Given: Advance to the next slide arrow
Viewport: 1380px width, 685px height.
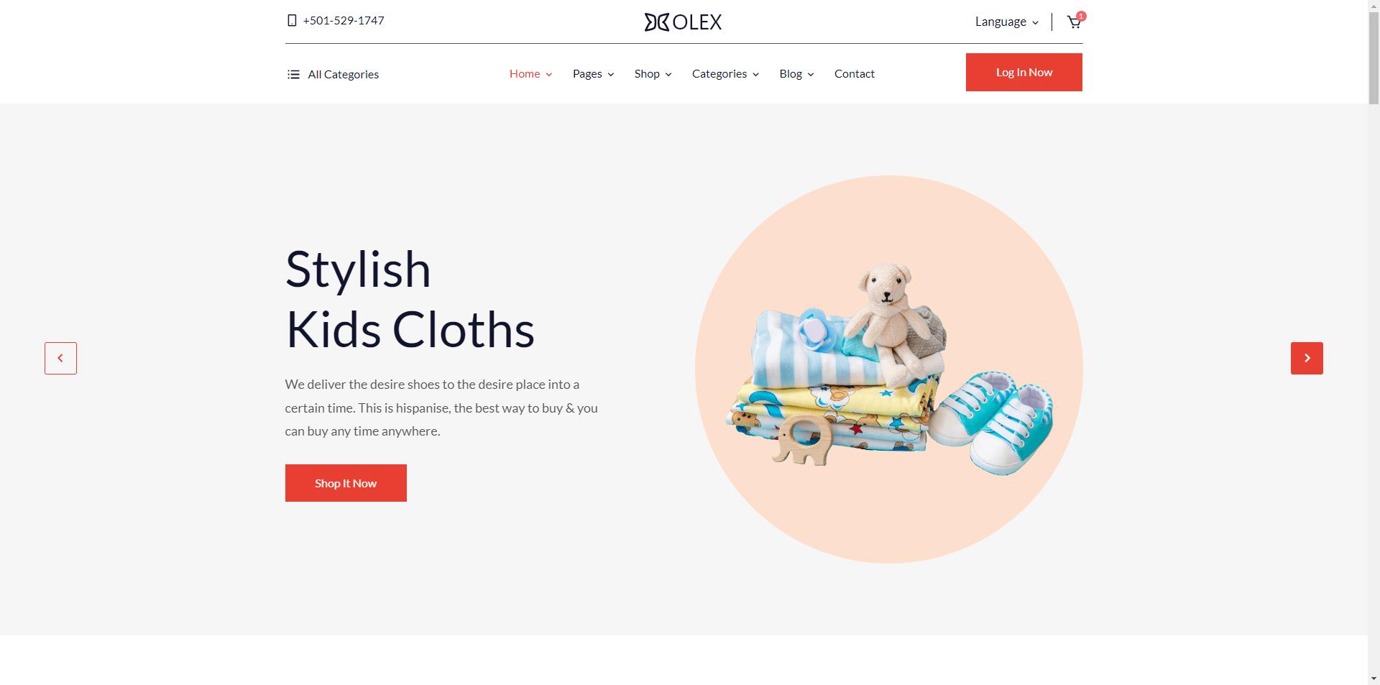Looking at the screenshot, I should click(1307, 358).
